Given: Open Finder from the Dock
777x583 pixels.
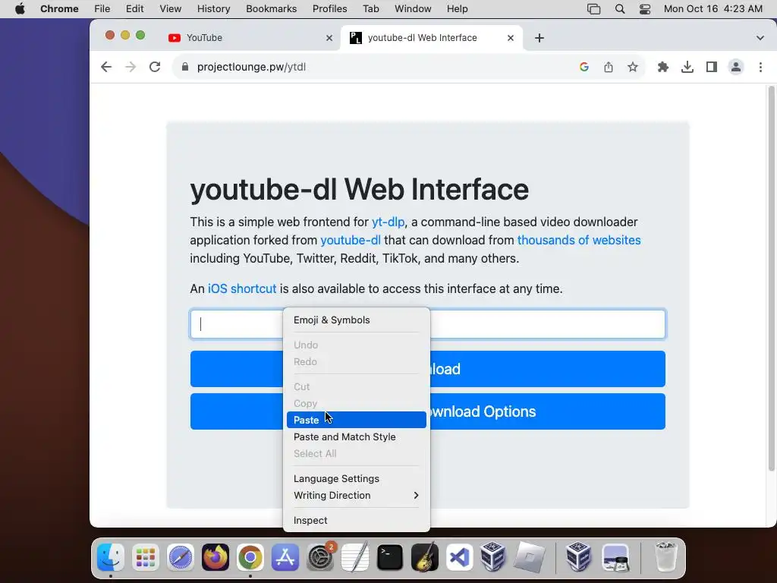Looking at the screenshot, I should click(110, 557).
